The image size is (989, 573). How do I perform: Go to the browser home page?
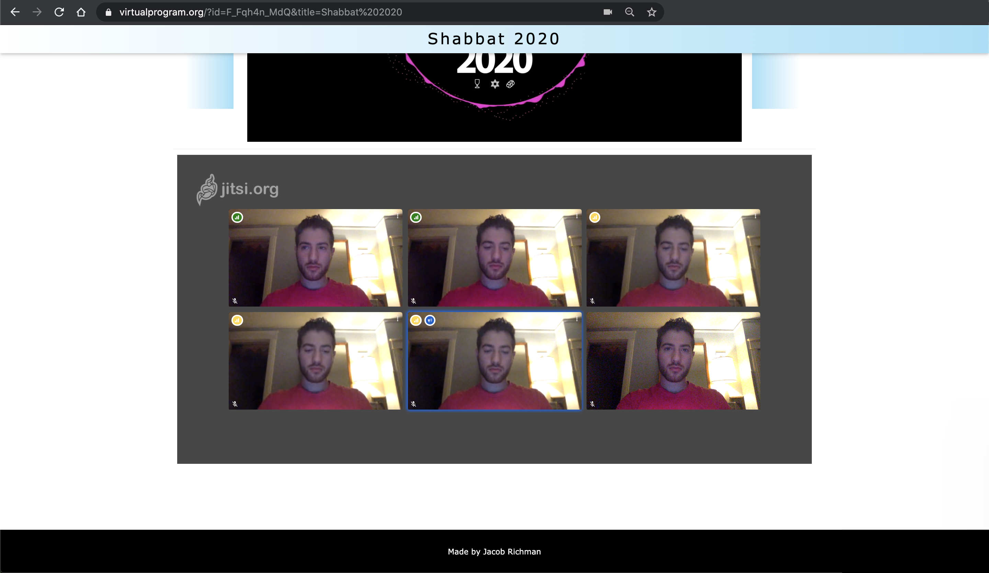[81, 12]
